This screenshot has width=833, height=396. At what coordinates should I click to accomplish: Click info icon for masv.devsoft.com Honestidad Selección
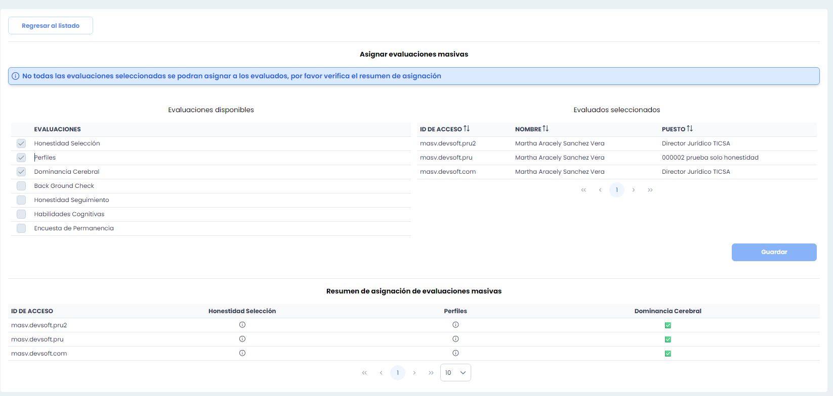coord(242,353)
